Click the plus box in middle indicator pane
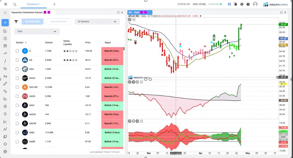 [142, 82]
